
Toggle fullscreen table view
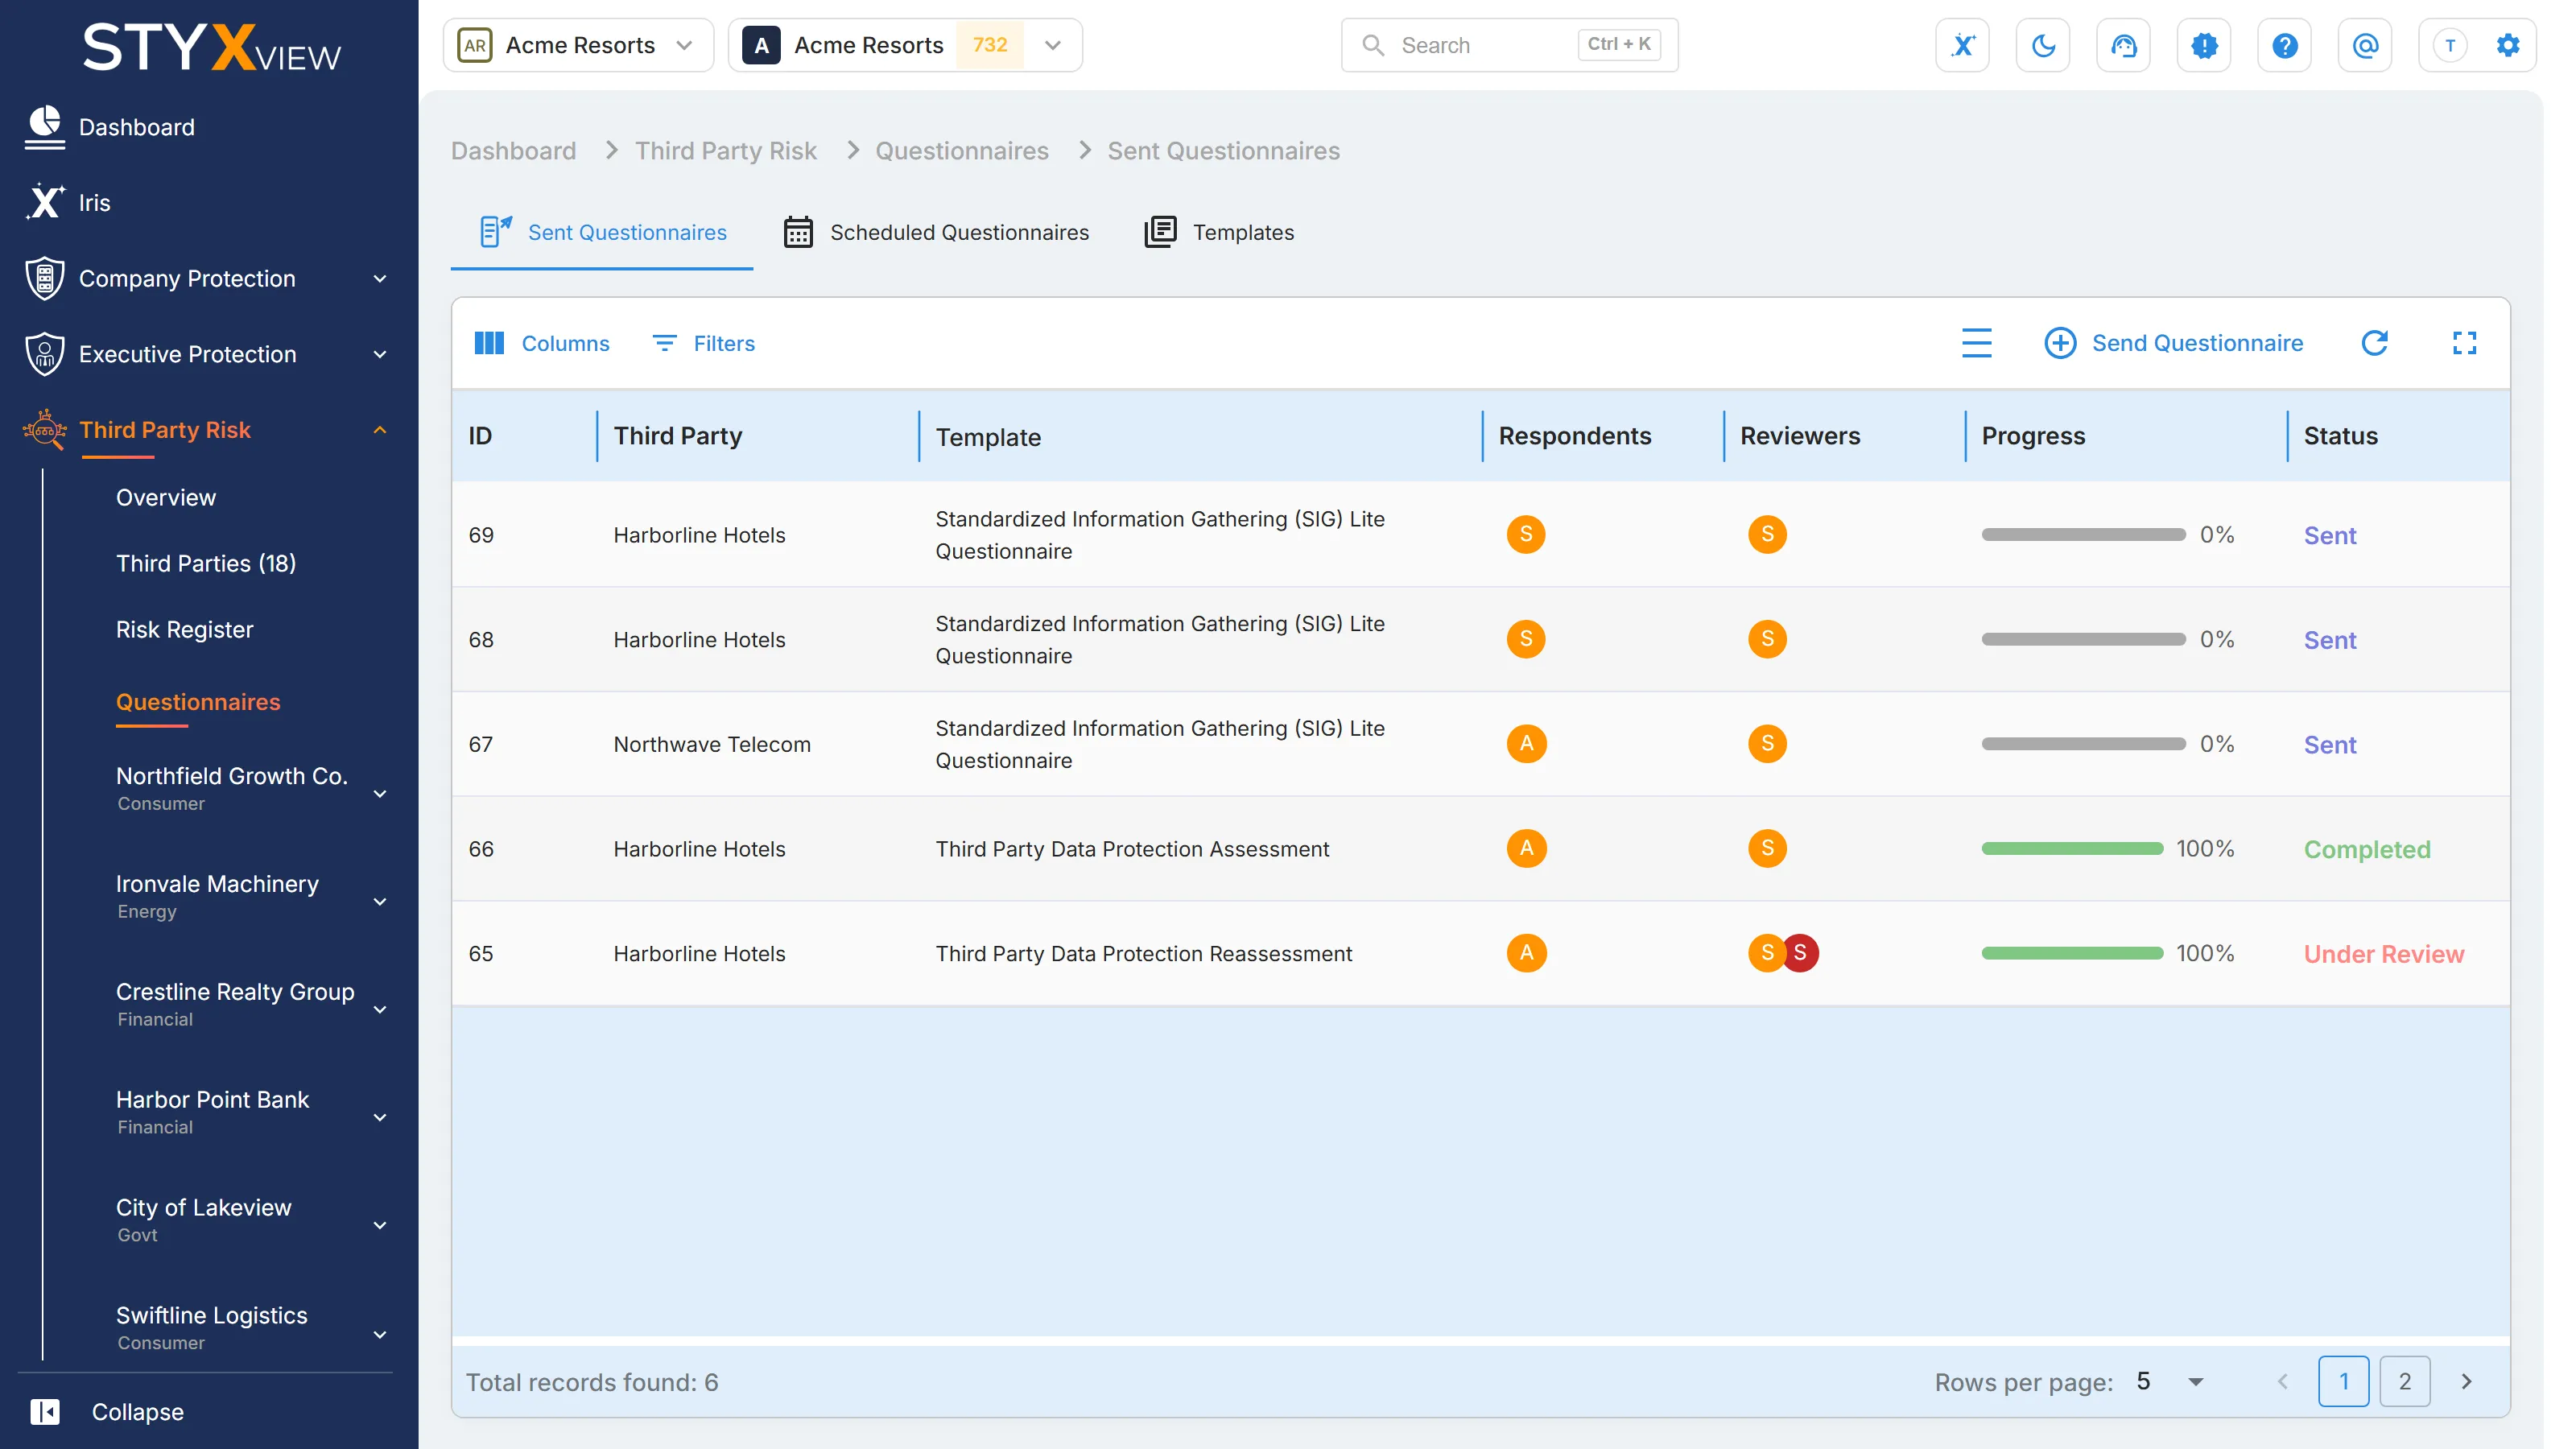2464,343
